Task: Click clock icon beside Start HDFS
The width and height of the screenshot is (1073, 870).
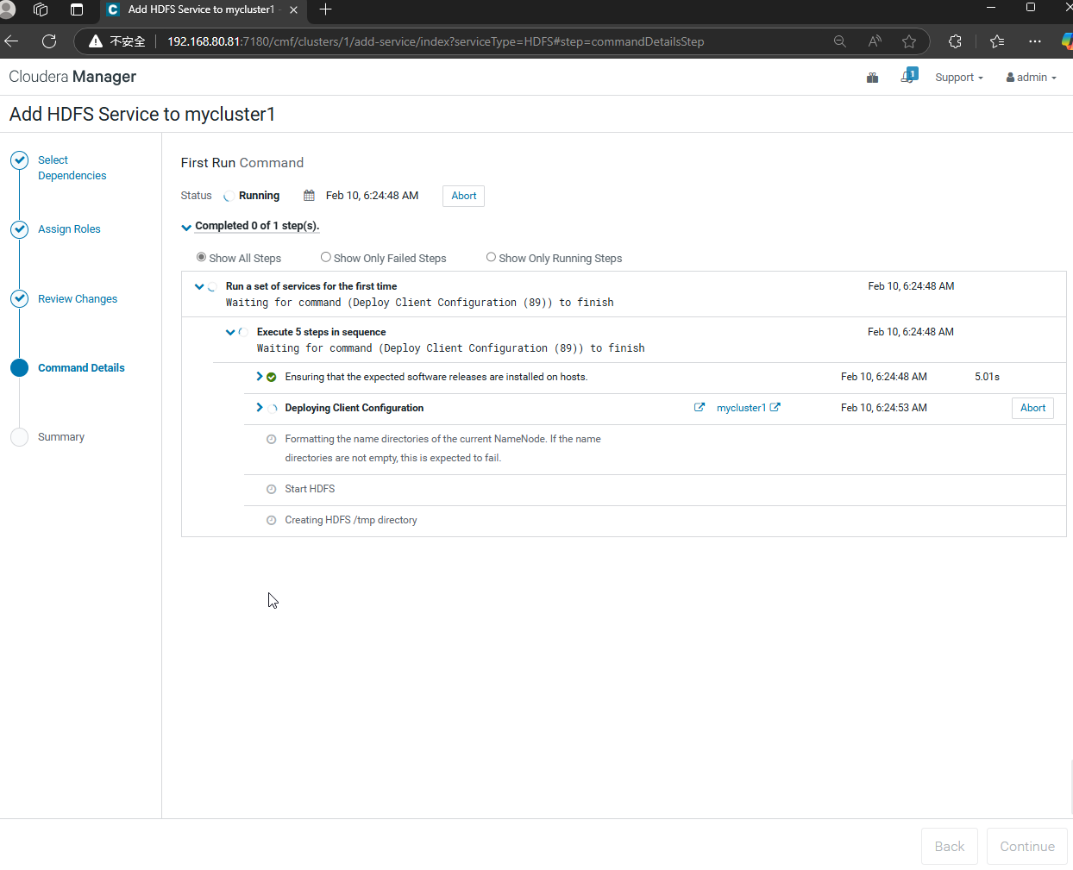Action: coord(272,489)
